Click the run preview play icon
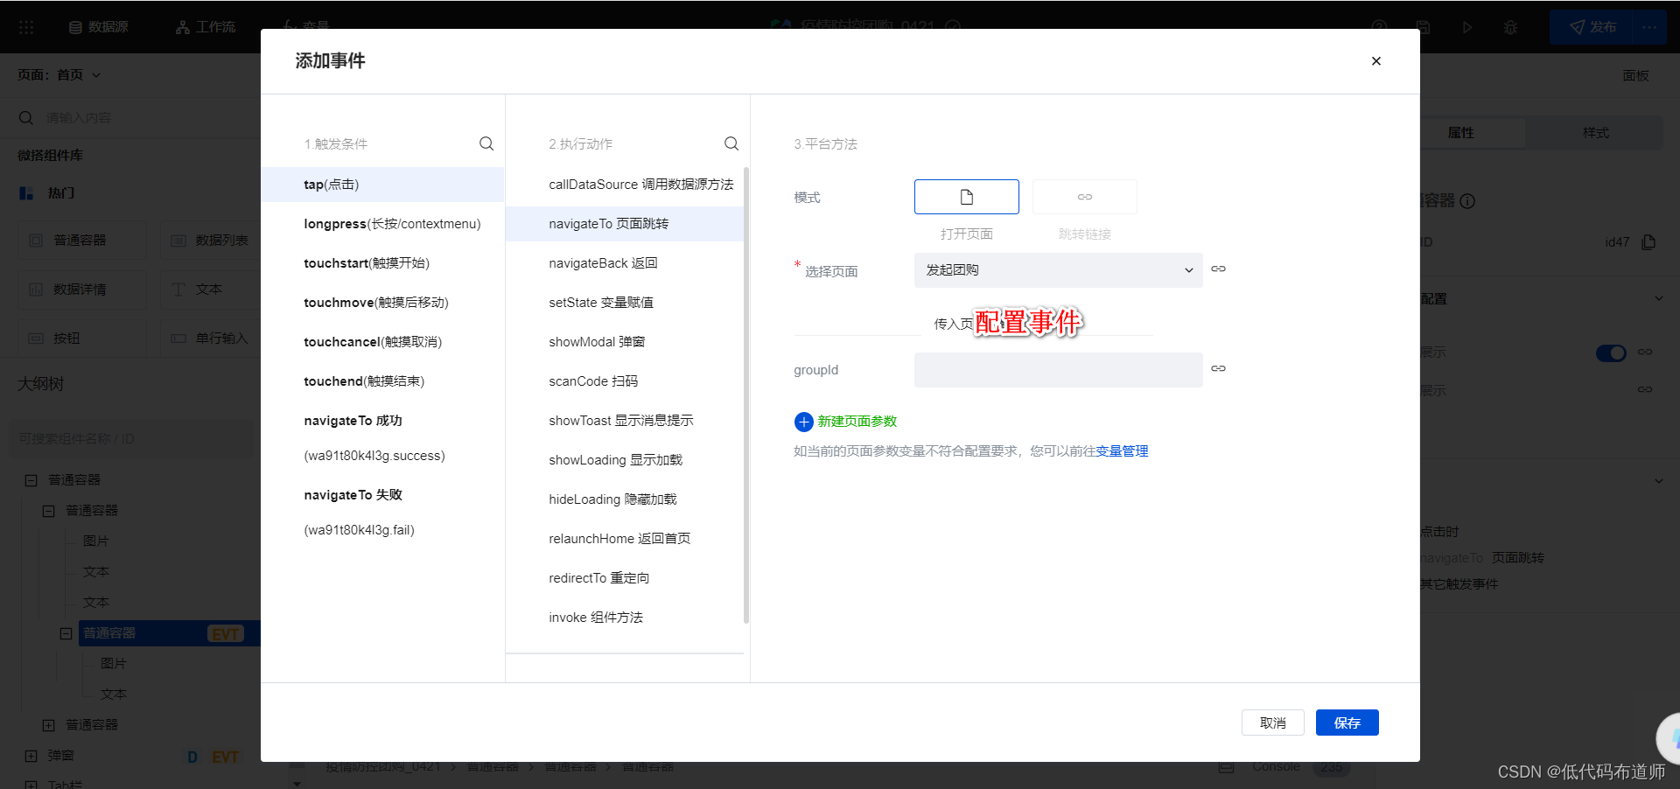This screenshot has height=789, width=1680. coord(1466,27)
